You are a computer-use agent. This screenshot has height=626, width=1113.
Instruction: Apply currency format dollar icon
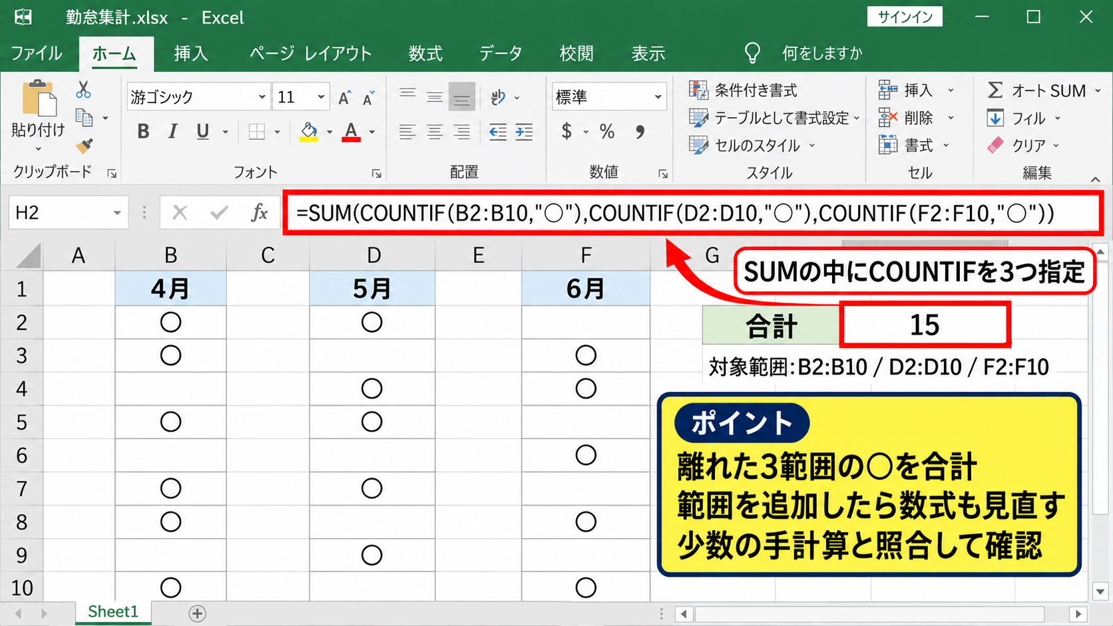(566, 131)
